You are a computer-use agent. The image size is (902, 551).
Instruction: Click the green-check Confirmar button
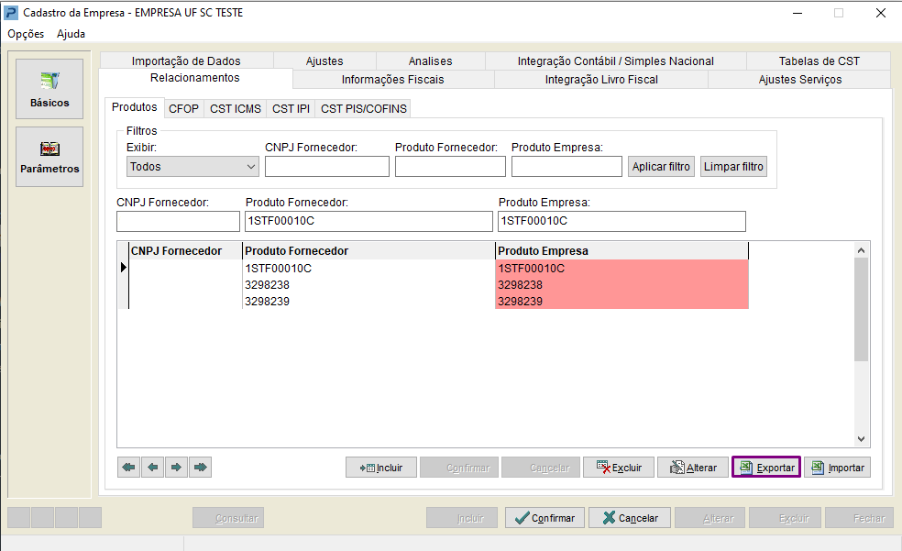(544, 518)
